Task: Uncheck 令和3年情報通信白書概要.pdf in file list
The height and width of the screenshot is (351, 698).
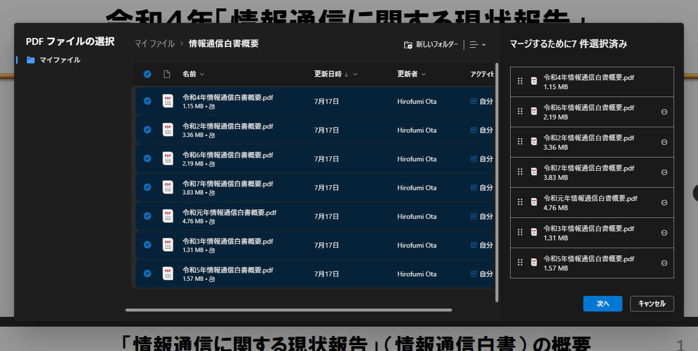Action: 147,245
